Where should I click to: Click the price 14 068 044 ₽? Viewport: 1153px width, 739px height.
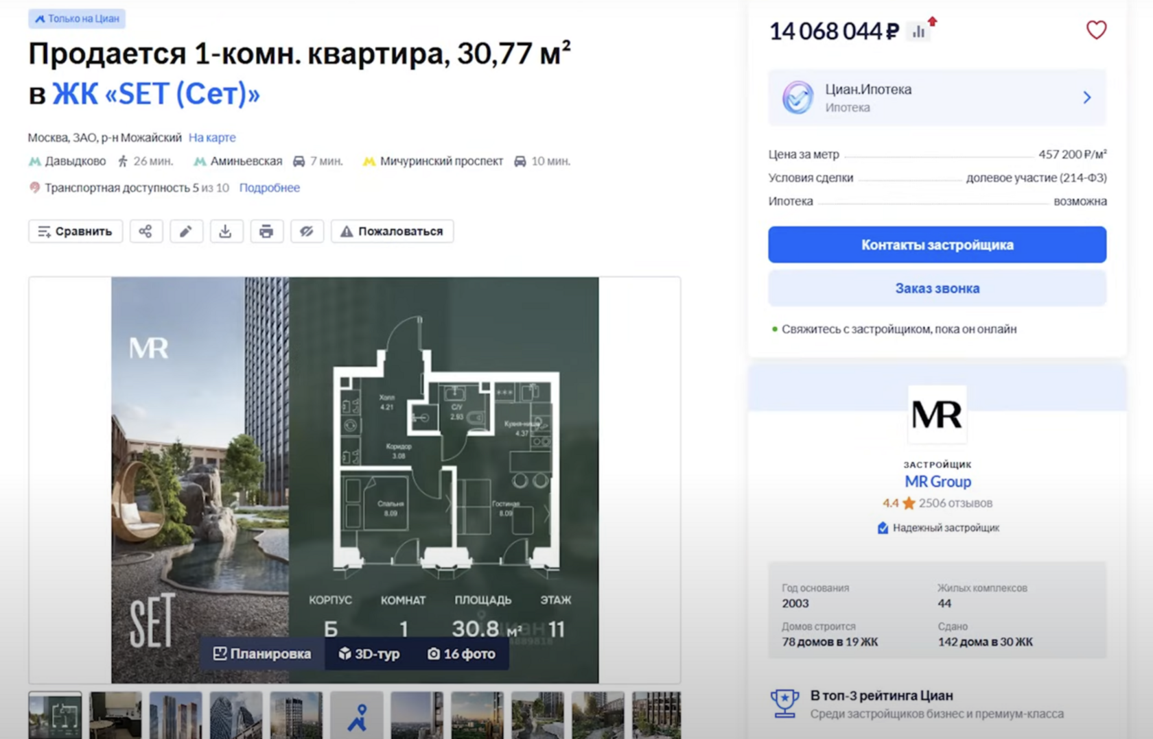click(x=834, y=32)
